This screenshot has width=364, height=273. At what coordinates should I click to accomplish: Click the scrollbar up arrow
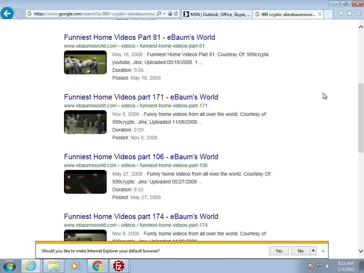coord(361,27)
